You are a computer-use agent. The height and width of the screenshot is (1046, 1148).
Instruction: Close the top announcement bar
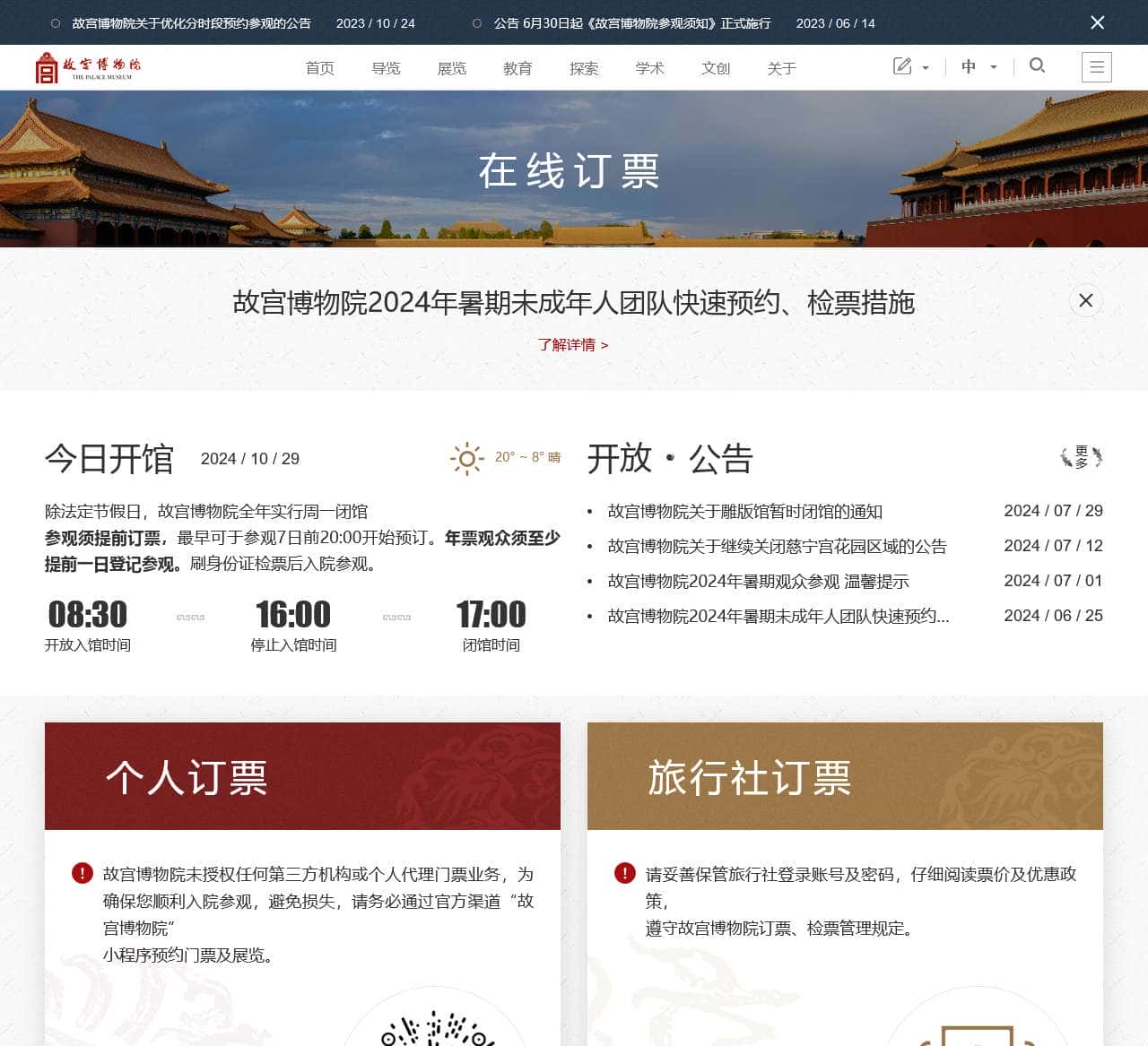coord(1097,22)
